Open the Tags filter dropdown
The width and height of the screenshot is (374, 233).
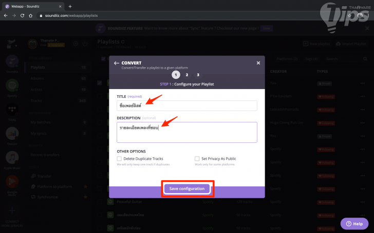point(311,59)
